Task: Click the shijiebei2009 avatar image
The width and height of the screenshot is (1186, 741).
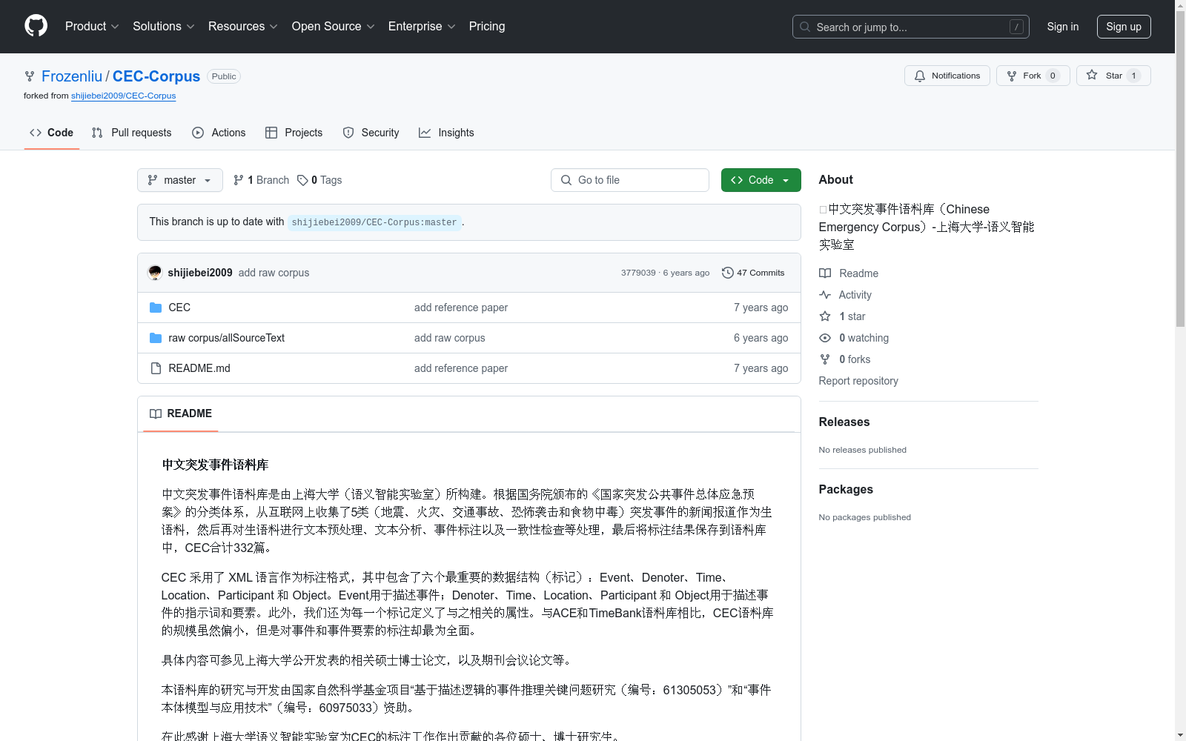Action: point(155,273)
